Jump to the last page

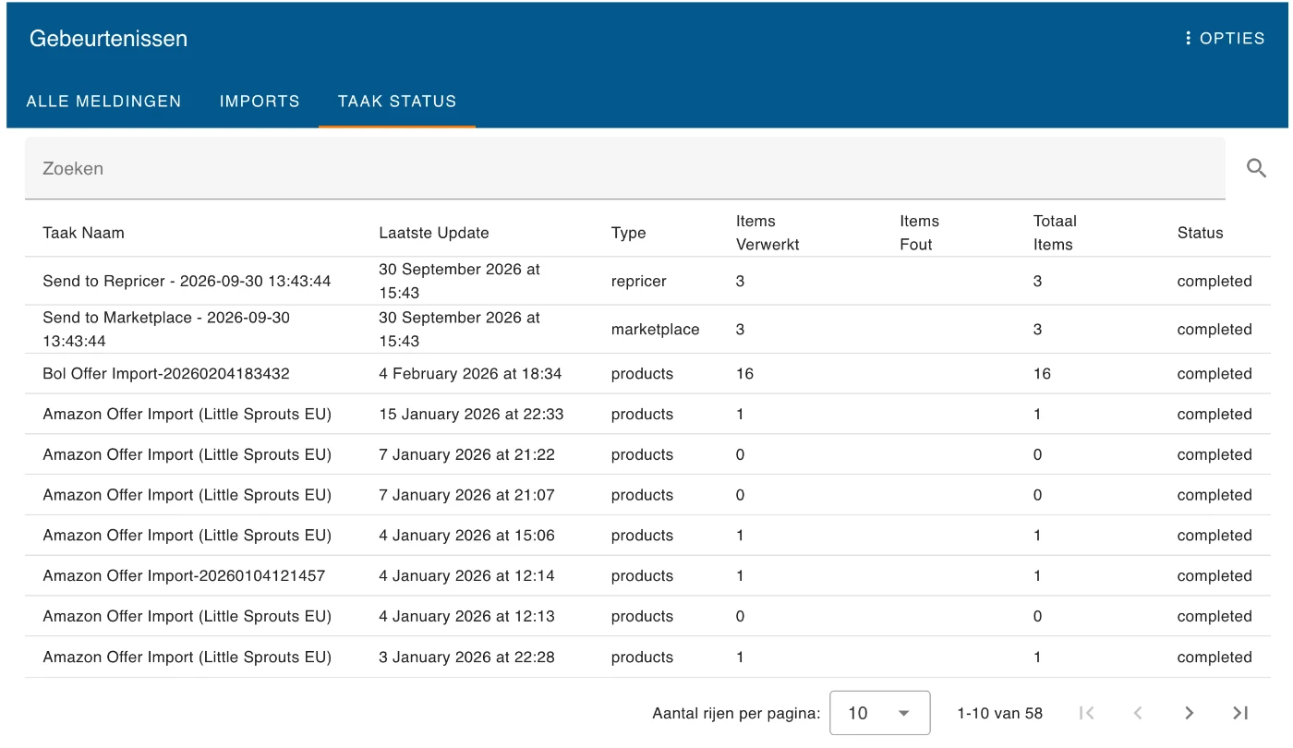tap(1240, 713)
